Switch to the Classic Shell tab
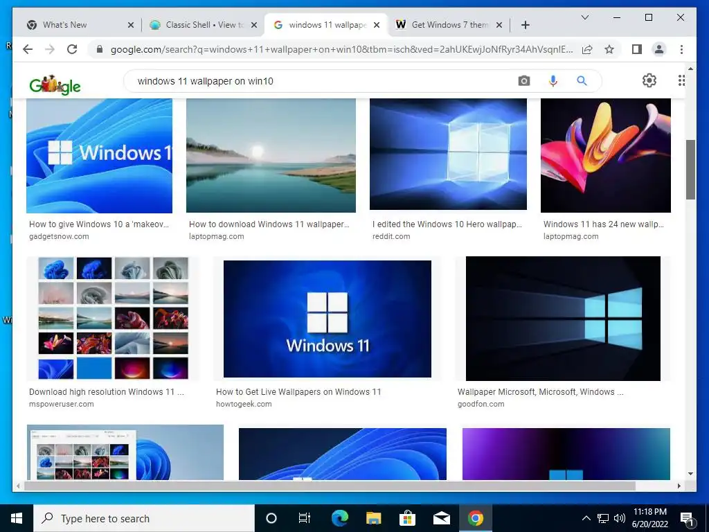The image size is (709, 532). [203, 25]
